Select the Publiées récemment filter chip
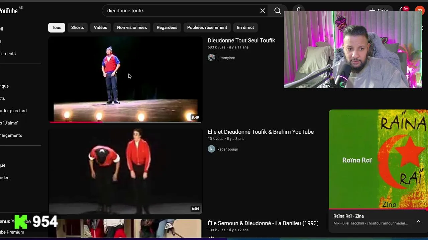This screenshot has width=428, height=240. click(207, 27)
